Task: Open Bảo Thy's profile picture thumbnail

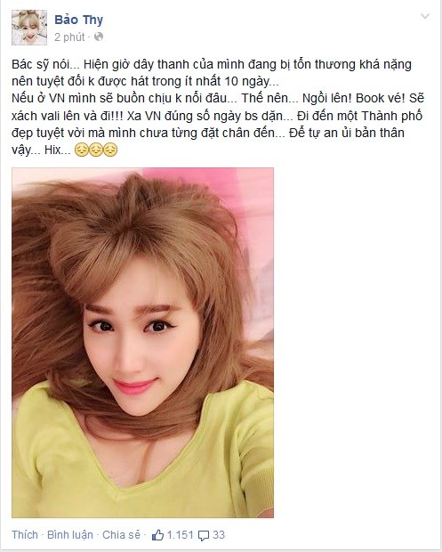Action: coord(29,28)
